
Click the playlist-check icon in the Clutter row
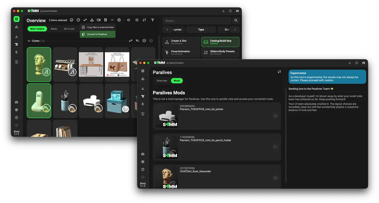click(x=137, y=41)
